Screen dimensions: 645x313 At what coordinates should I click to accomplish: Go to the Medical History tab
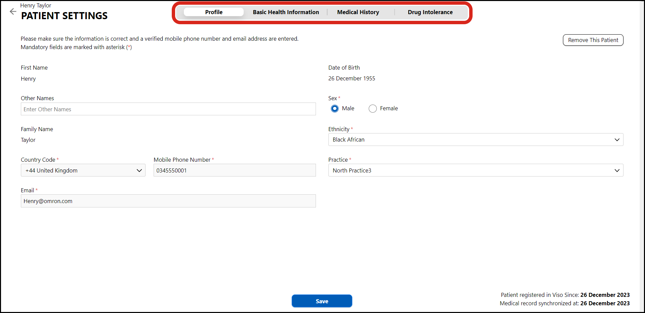358,12
